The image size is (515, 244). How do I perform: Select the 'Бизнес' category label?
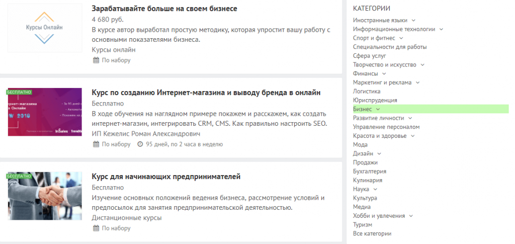point(363,109)
